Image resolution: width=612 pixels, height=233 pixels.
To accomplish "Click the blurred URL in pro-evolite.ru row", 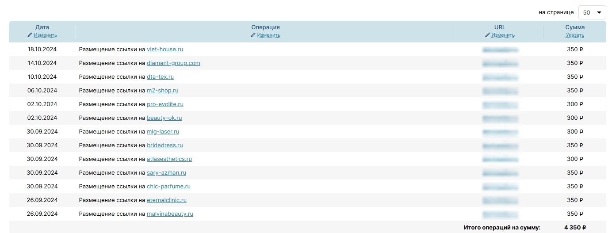I will [x=500, y=104].
